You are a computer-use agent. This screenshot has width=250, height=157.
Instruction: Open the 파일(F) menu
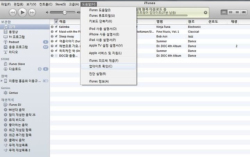tap(6, 4)
